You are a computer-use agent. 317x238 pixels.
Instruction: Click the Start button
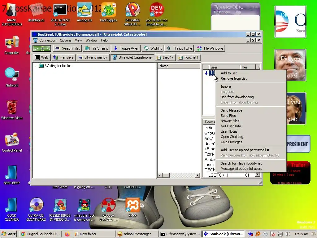[x=8, y=234]
